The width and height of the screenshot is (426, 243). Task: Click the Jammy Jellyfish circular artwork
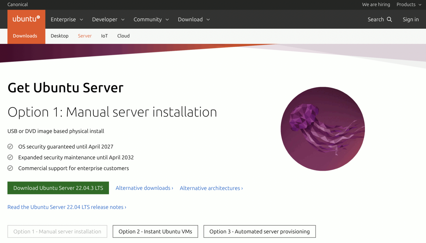[x=323, y=129]
